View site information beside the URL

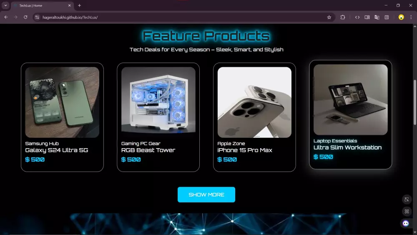(37, 17)
